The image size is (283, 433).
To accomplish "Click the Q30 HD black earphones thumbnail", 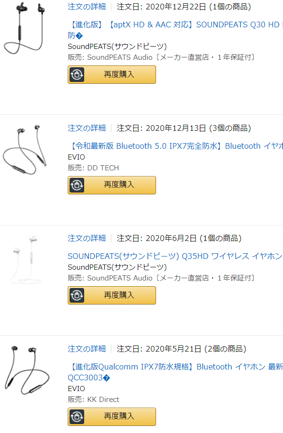I will coord(26,31).
